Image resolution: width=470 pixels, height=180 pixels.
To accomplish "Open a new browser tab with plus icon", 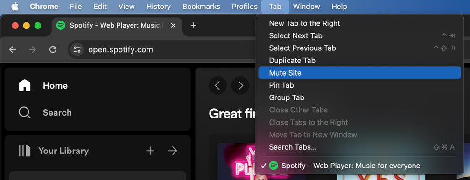I will click(194, 26).
